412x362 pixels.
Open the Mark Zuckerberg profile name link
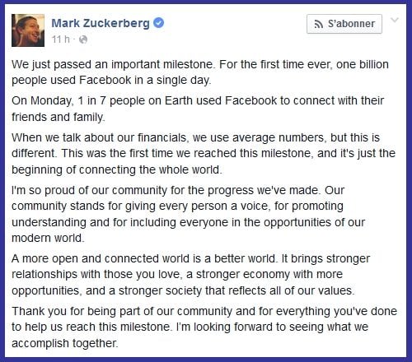click(x=101, y=23)
